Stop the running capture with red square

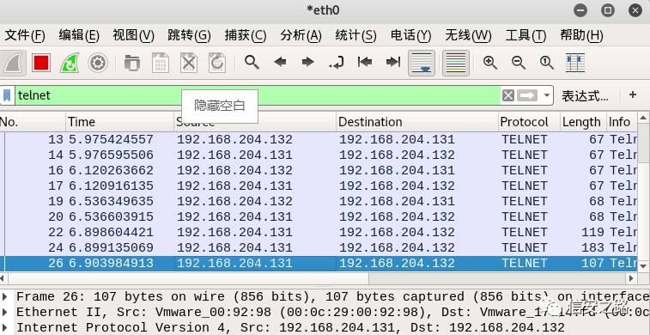click(x=41, y=63)
